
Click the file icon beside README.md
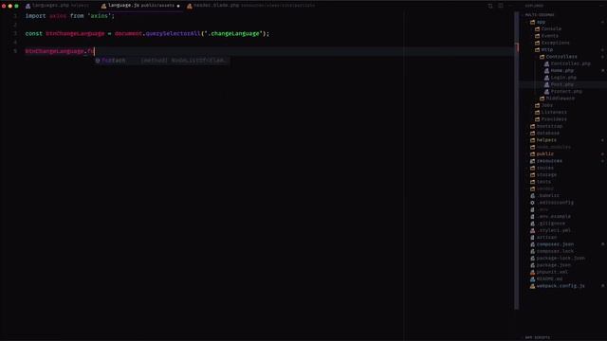(x=532, y=279)
